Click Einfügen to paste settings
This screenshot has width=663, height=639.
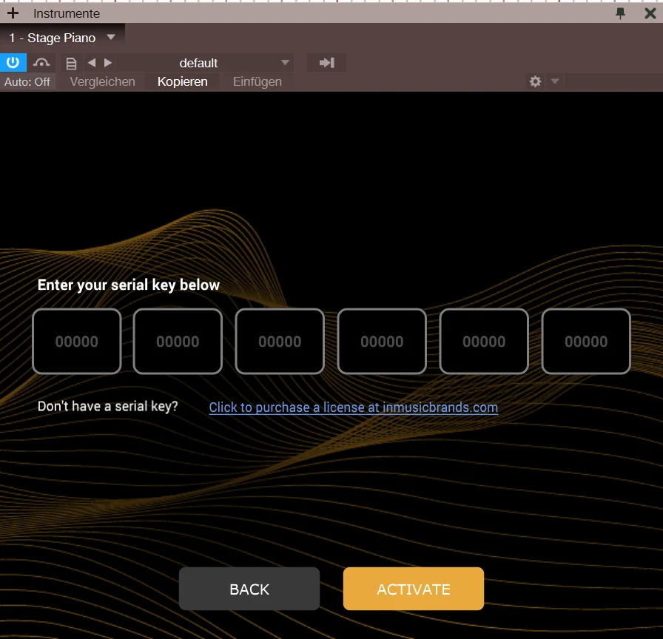click(257, 81)
